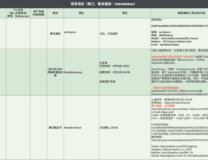Viewport: 208px width, 160px height.
Task: Click the red 审计报告: 北京链安 text
Action: [x=163, y=106]
